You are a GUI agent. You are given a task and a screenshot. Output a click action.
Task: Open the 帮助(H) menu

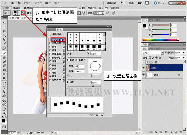coord(115,8)
